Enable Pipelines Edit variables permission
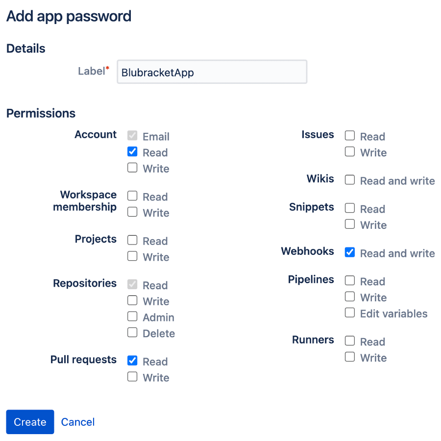Image resolution: width=441 pixels, height=441 pixels. (350, 312)
